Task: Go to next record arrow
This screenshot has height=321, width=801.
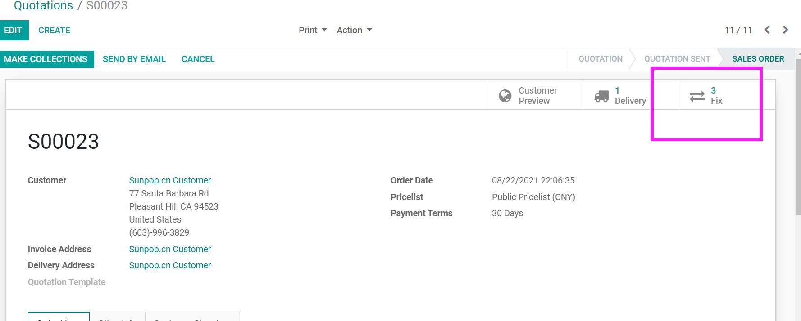Action: pyautogui.click(x=785, y=30)
